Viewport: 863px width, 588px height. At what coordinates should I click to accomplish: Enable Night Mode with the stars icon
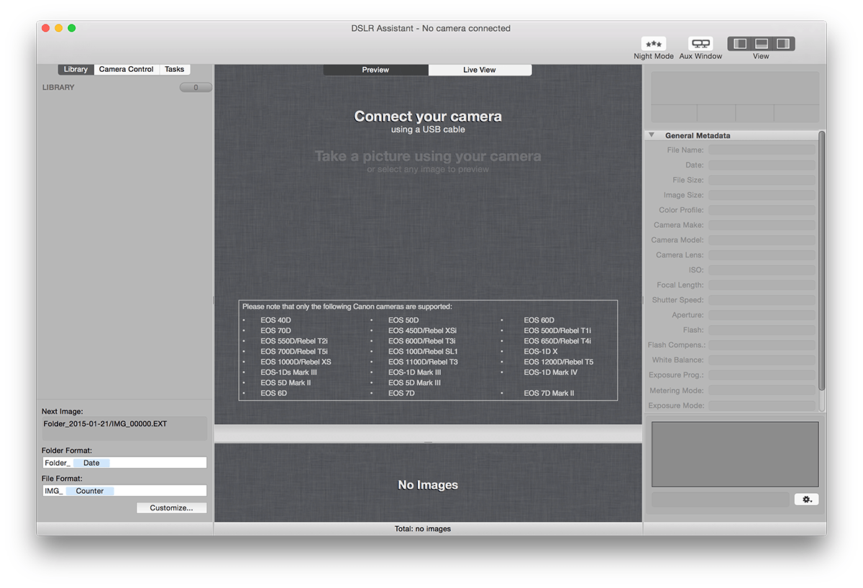pyautogui.click(x=654, y=44)
